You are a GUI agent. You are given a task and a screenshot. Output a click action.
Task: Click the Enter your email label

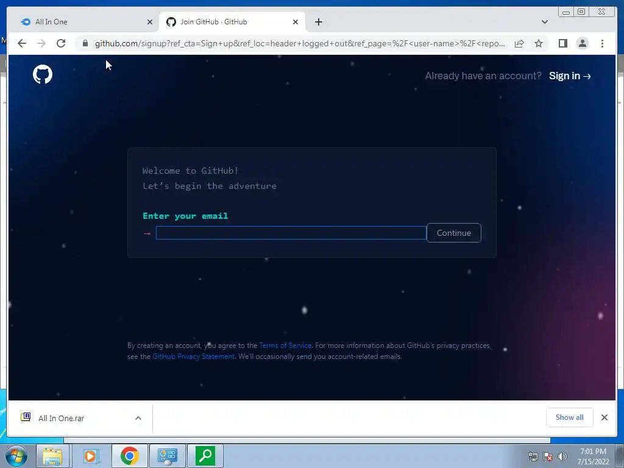point(185,216)
